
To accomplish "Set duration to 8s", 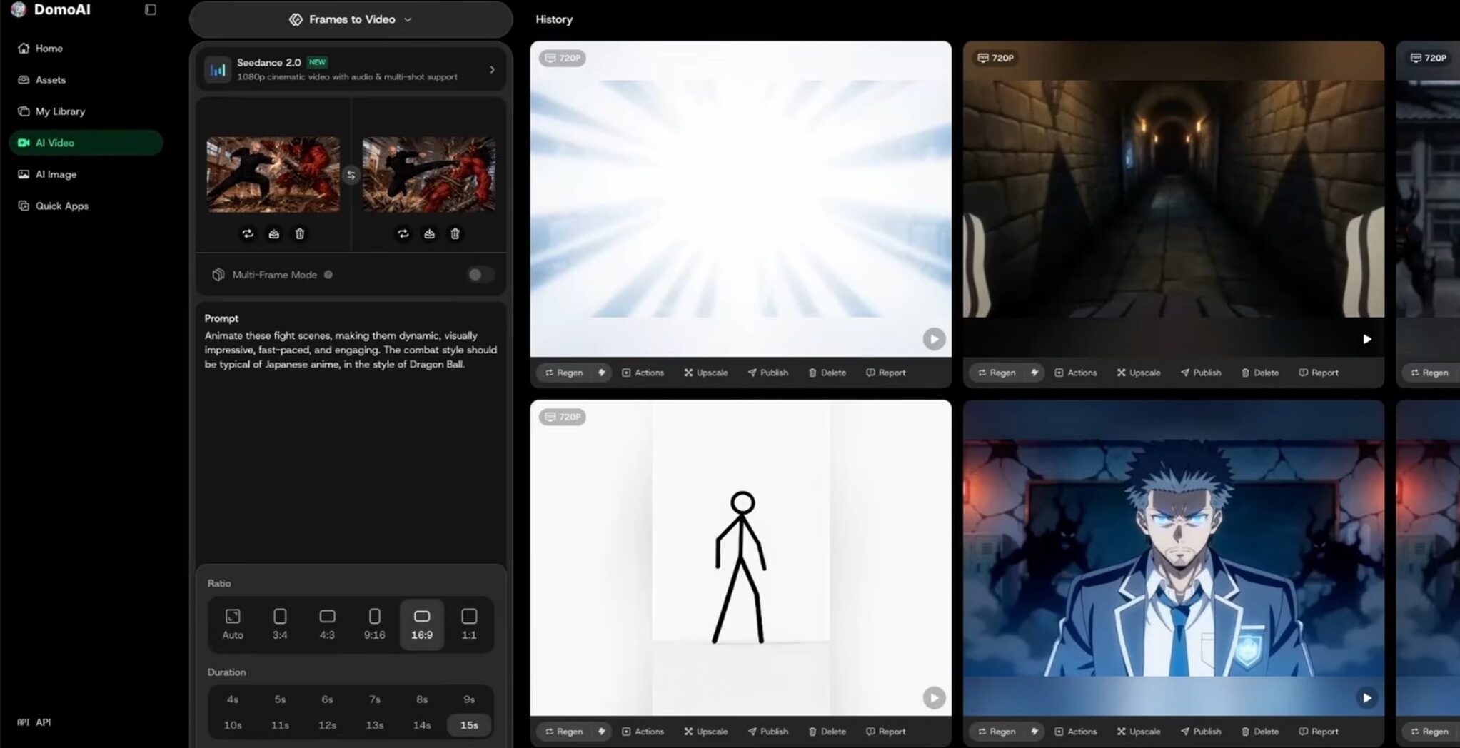I will click(422, 699).
